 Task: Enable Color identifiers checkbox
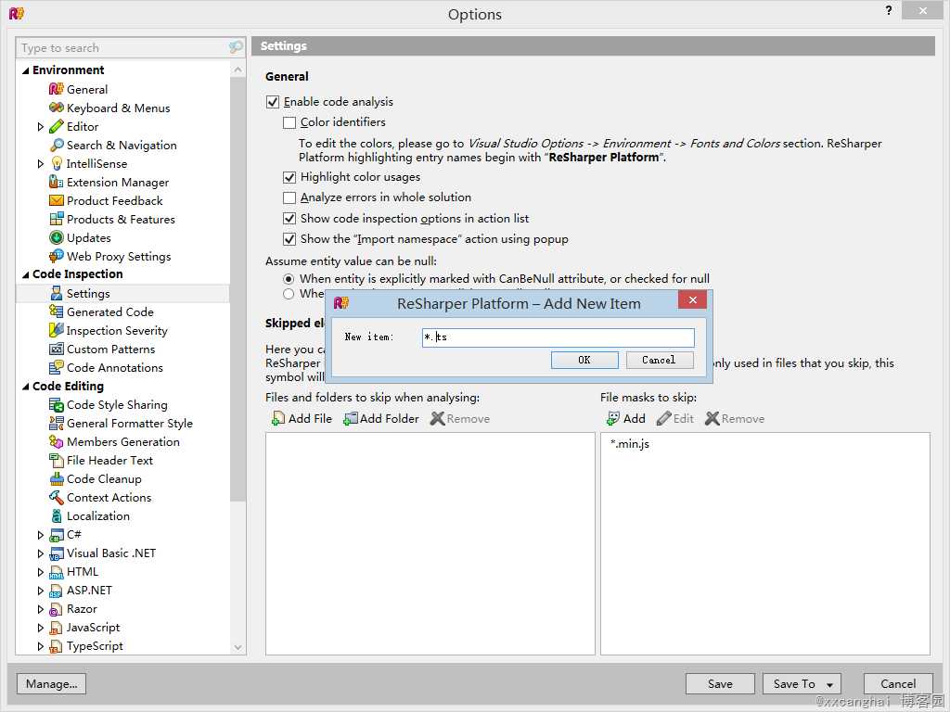point(289,122)
